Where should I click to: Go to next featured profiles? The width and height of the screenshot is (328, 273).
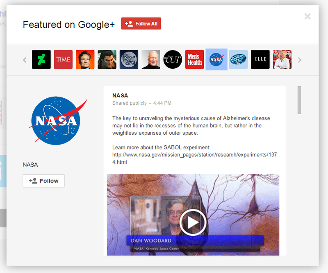300,60
